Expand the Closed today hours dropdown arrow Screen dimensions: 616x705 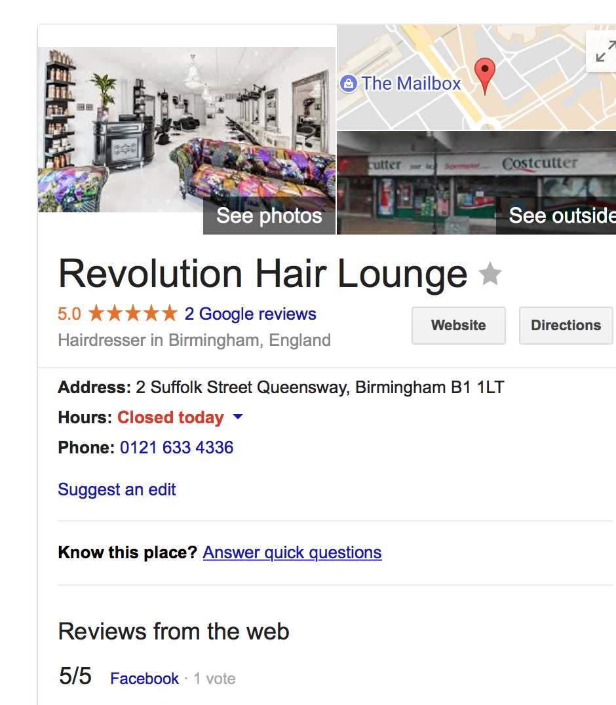pyautogui.click(x=238, y=417)
